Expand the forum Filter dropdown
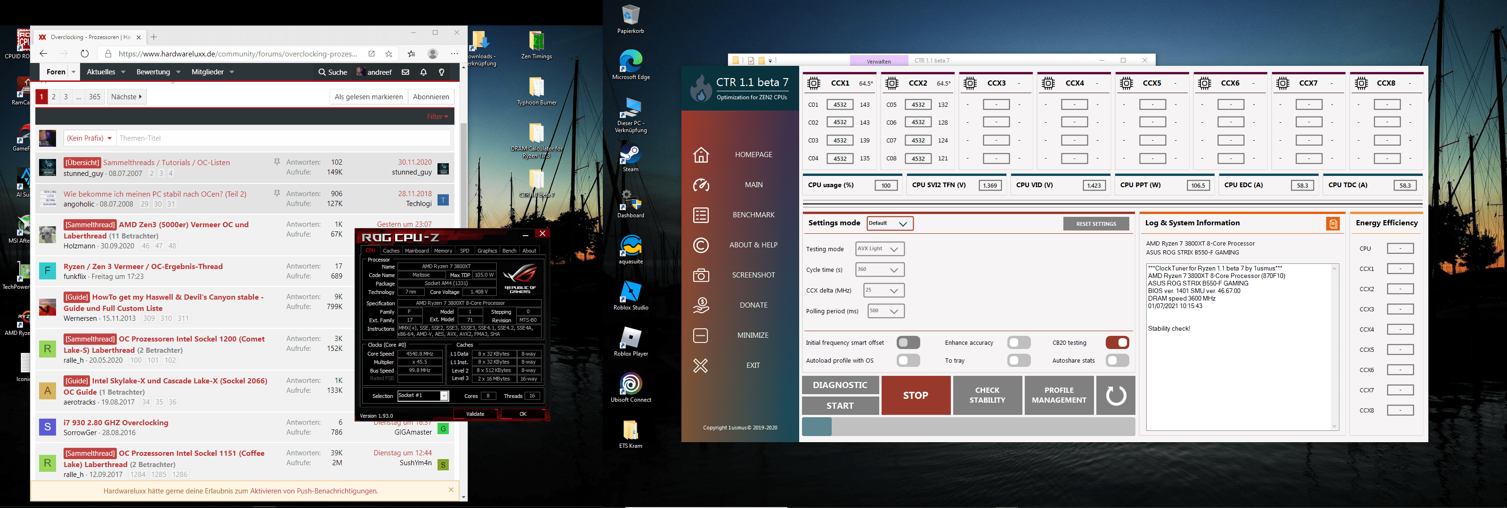 point(437,117)
